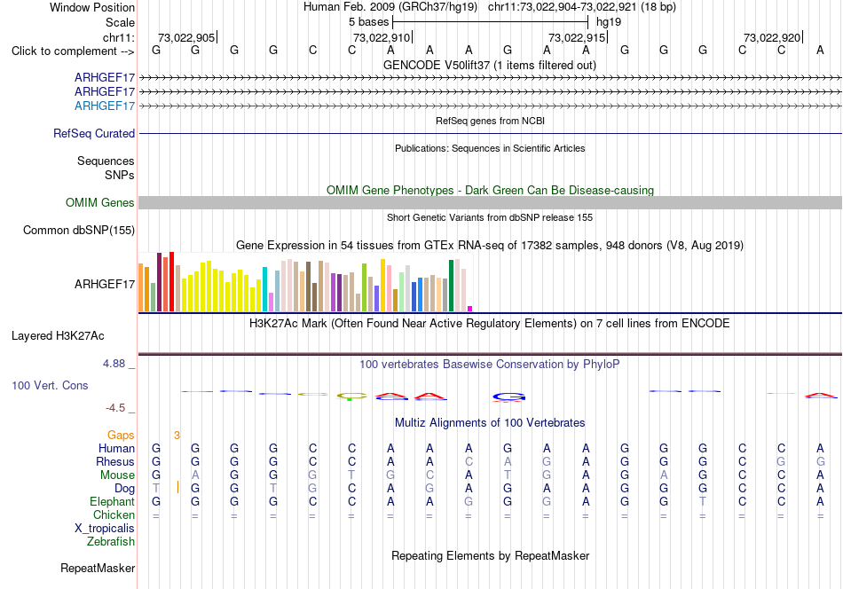Click the cyan bar in the GTEx chart
This screenshot has height=589, width=843.
(x=264, y=289)
